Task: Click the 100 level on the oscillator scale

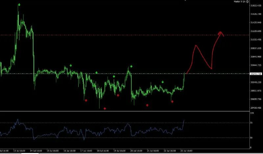Action: pos(252,113)
